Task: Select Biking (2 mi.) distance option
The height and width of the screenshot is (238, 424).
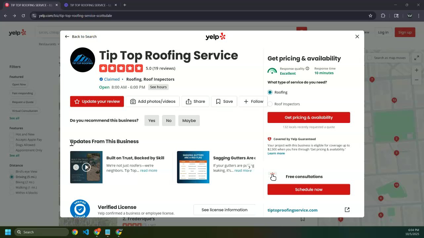Action: 12,182
